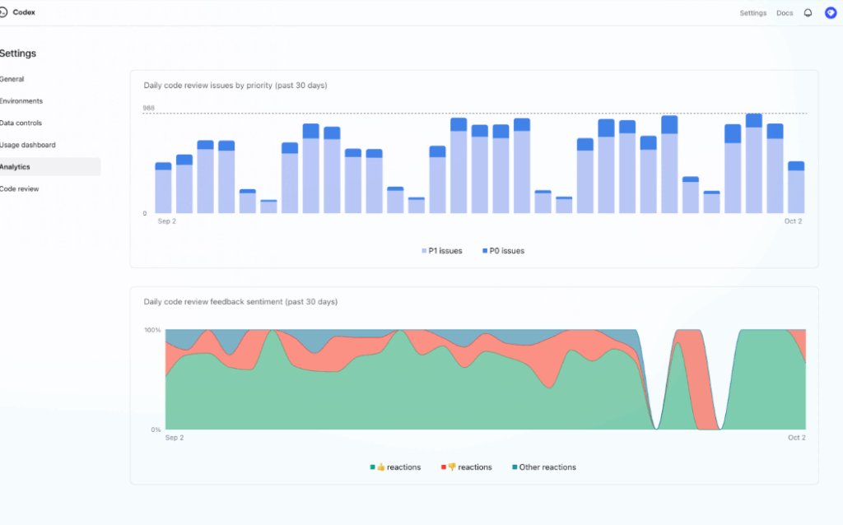843x525 pixels.
Task: Open the notifications bell
Action: 808,13
